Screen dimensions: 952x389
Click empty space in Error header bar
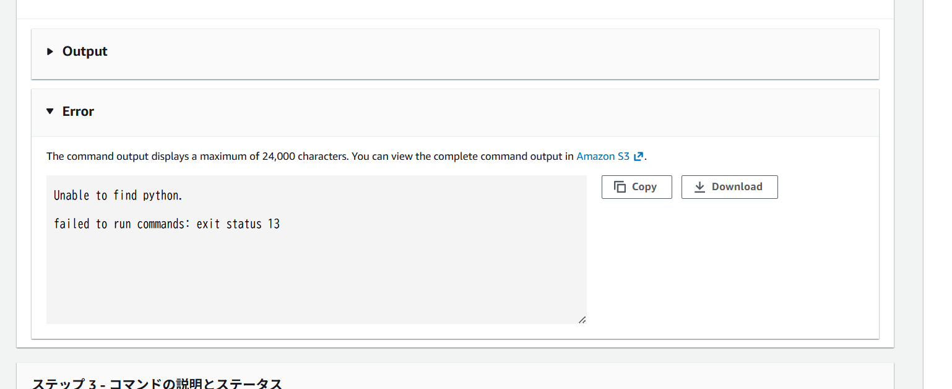click(495, 111)
